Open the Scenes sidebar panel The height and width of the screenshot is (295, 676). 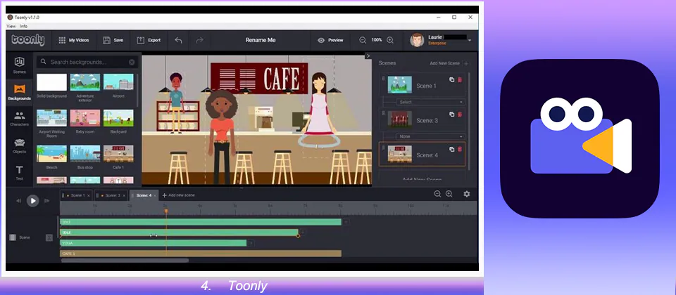coord(20,65)
